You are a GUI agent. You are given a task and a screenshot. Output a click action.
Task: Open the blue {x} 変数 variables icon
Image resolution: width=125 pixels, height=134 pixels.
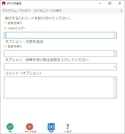51,127
